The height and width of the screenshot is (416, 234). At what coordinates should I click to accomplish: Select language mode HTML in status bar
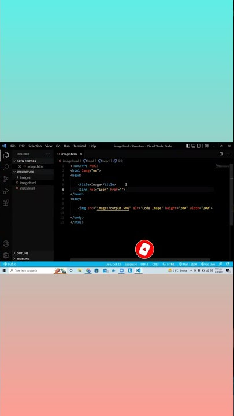point(169,265)
